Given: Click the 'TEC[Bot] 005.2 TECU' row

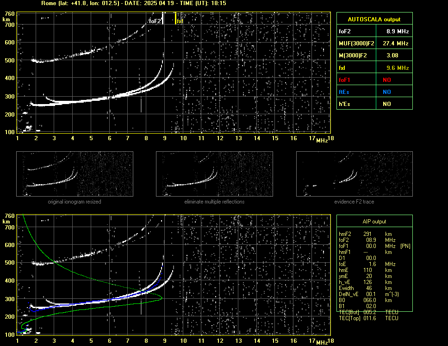Looking at the screenshot, I should click(368, 312).
